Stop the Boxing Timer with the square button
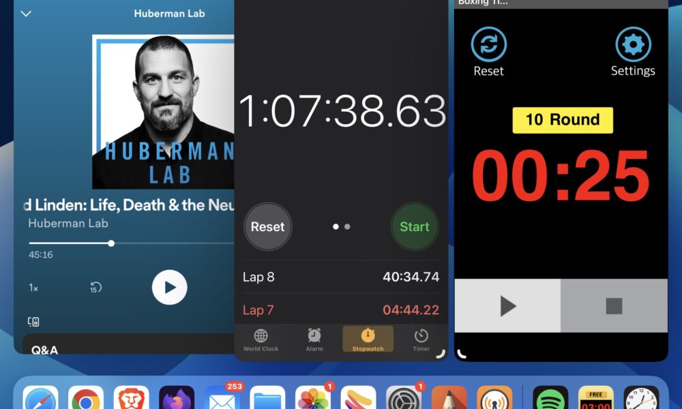 point(614,306)
